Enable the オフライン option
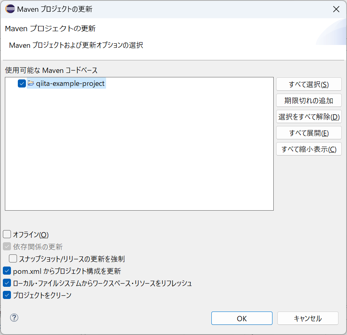Image resolution: width=347 pixels, height=335 pixels. point(7,234)
